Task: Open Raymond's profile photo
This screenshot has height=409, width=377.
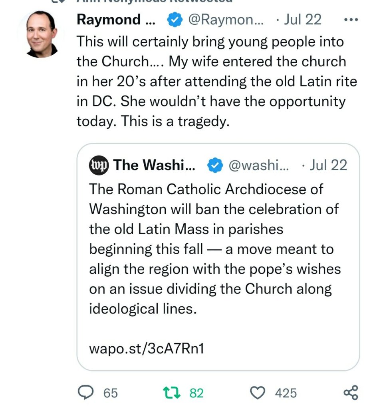Action: tap(41, 34)
